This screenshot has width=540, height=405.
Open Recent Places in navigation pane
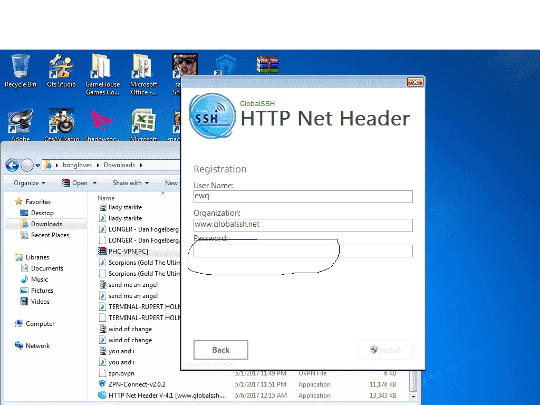point(45,235)
